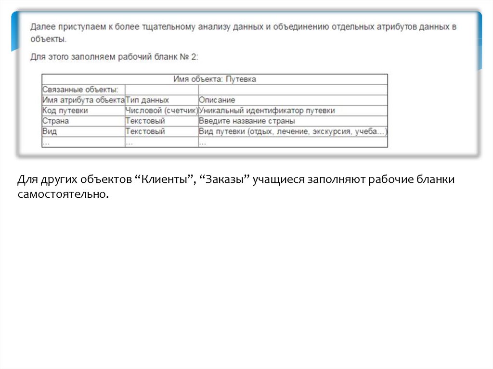Click the table title 'Имя объекта: Путевка'

[x=214, y=79]
